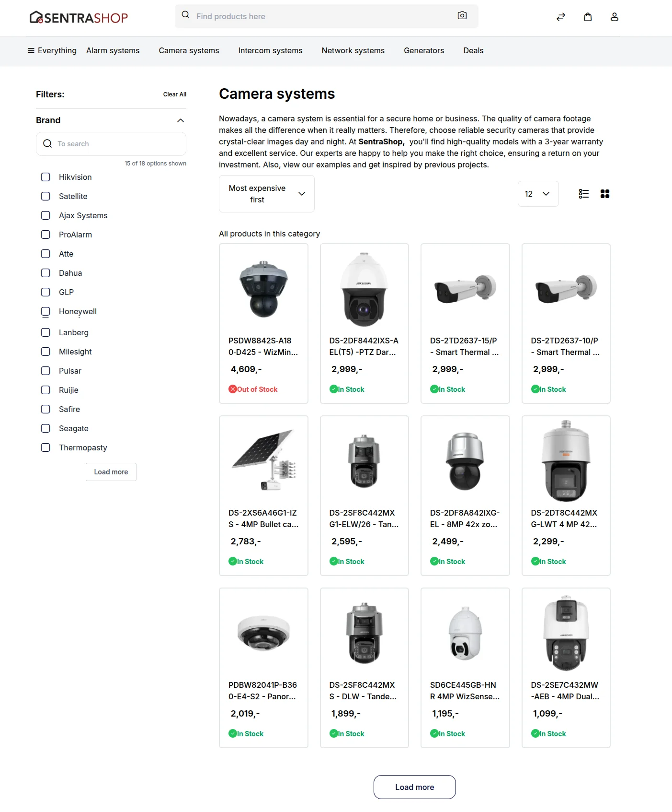Image resolution: width=672 pixels, height=812 pixels.
Task: Click the 1,195,- price text
Action: point(445,714)
